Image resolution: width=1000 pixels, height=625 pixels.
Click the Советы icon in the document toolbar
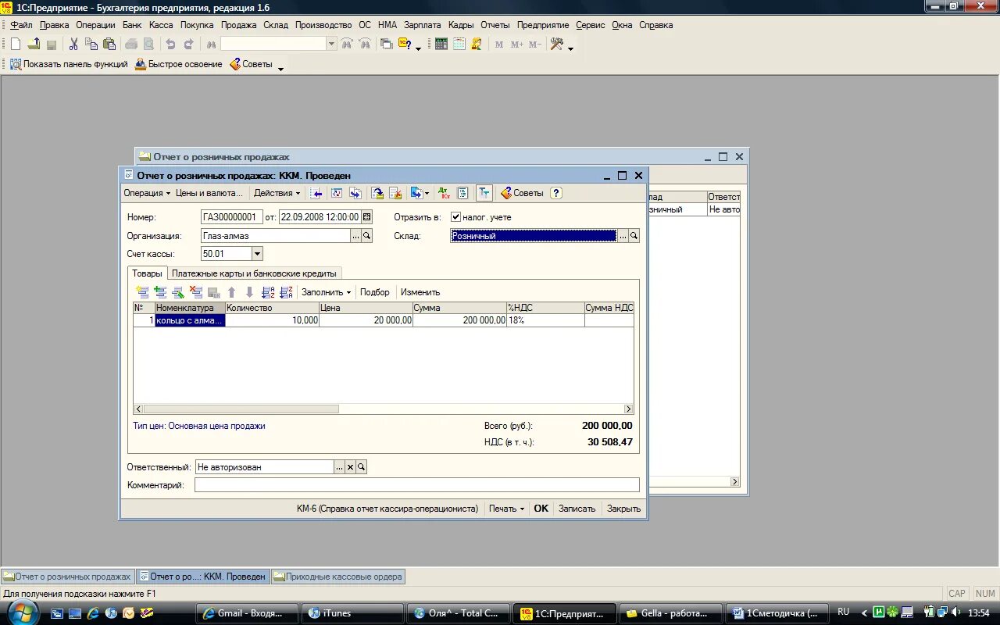pyautogui.click(x=522, y=193)
